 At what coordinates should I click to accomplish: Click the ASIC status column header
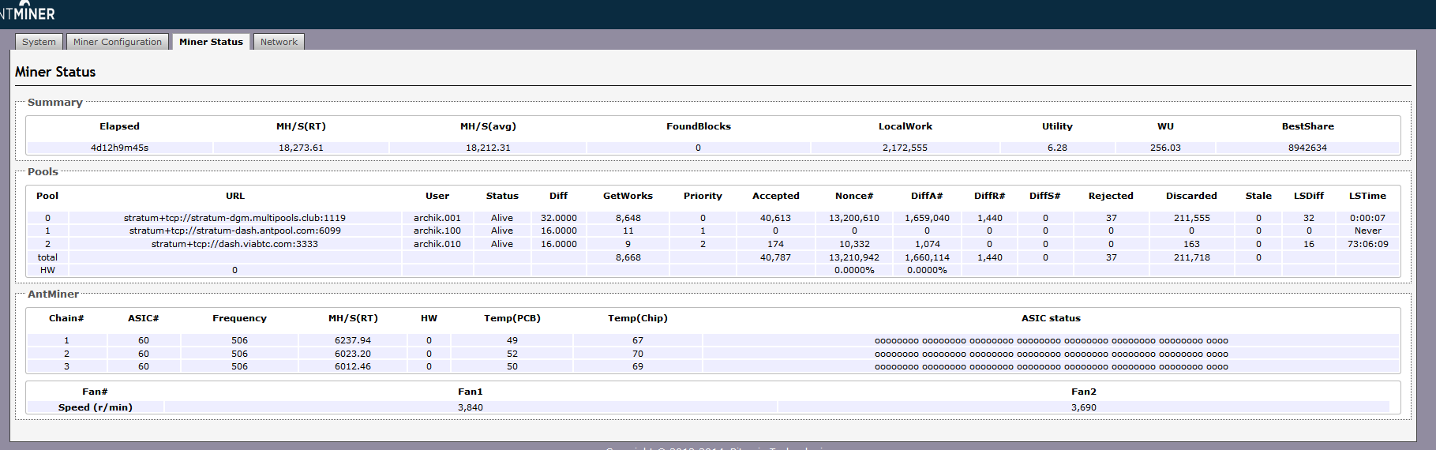pos(1051,318)
